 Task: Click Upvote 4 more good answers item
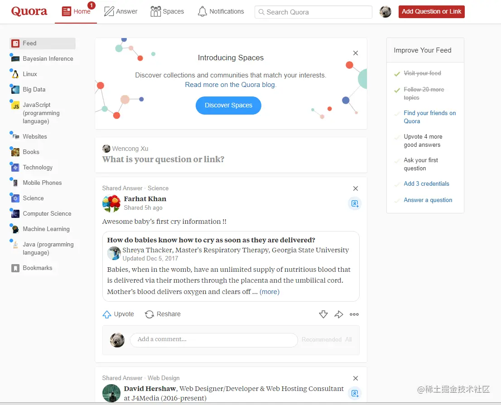423,140
